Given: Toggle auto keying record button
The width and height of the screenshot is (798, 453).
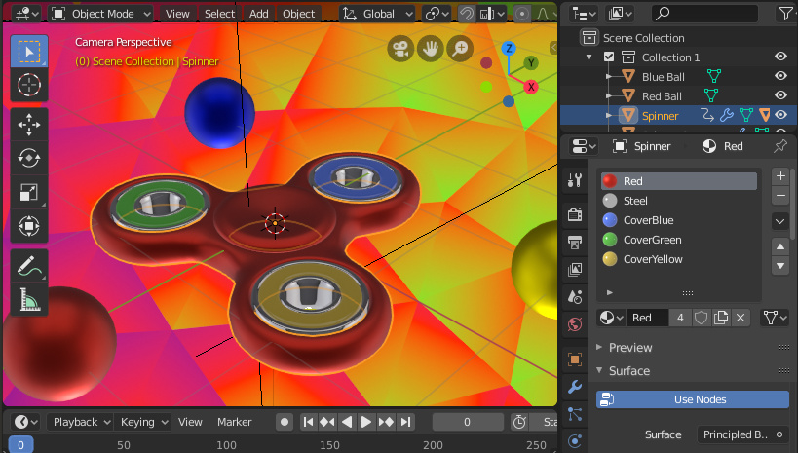Looking at the screenshot, I should pos(285,422).
